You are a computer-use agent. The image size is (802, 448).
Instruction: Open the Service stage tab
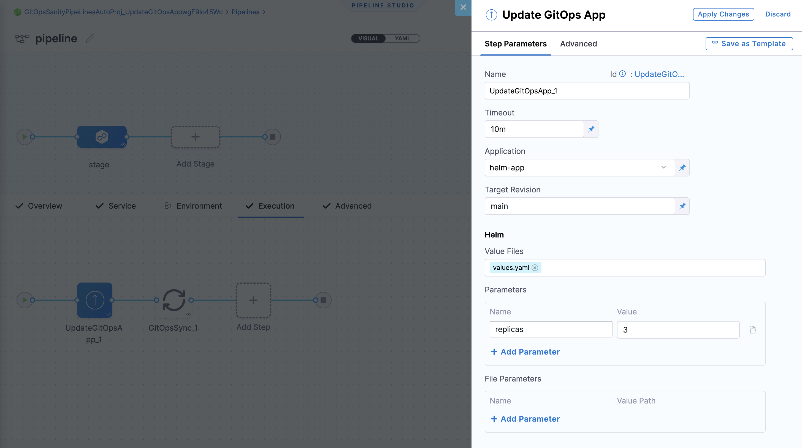121,206
